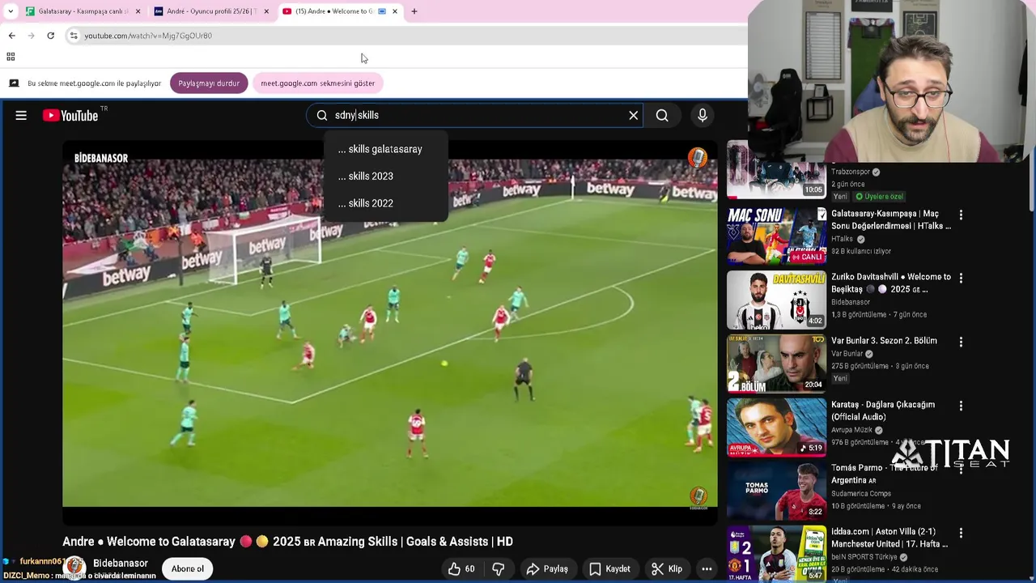Open Aston Villa Manchester United thumbnail
1036x583 pixels.
coord(776,554)
